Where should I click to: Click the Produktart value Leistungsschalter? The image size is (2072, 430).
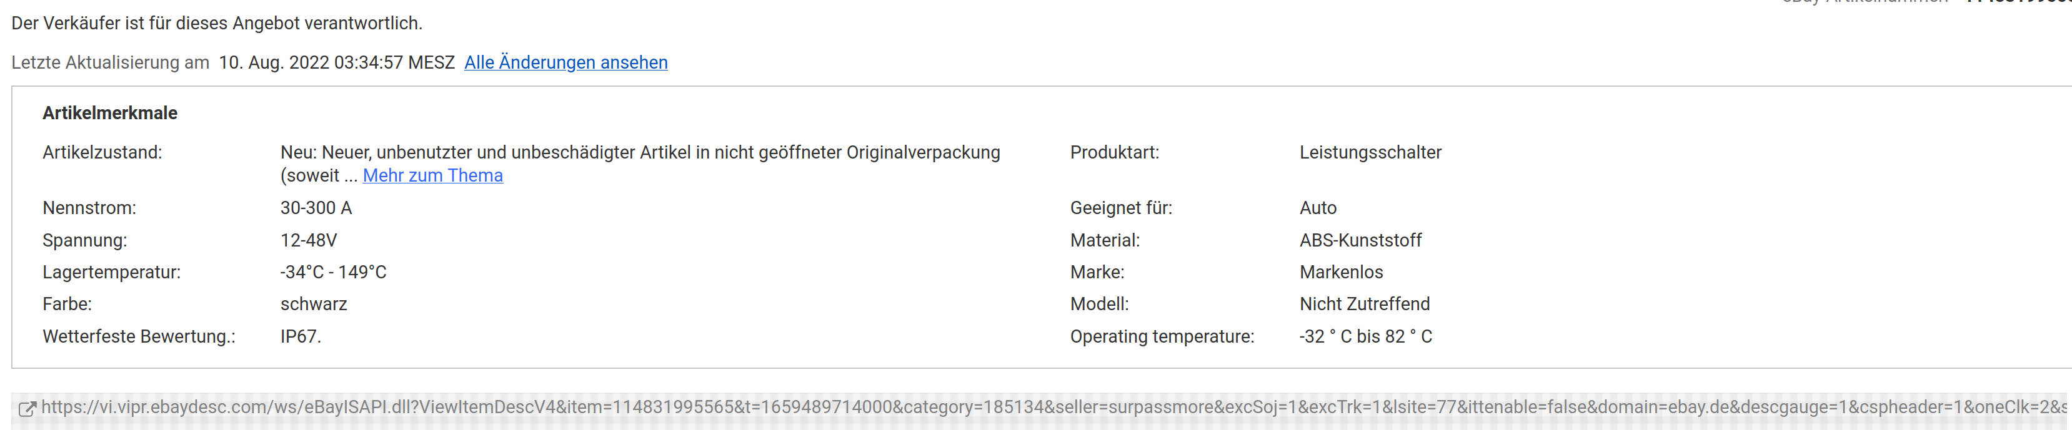click(1371, 153)
